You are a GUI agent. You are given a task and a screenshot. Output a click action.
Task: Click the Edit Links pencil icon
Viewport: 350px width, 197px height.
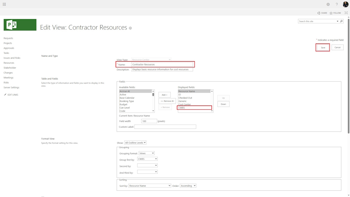pyautogui.click(x=5, y=94)
